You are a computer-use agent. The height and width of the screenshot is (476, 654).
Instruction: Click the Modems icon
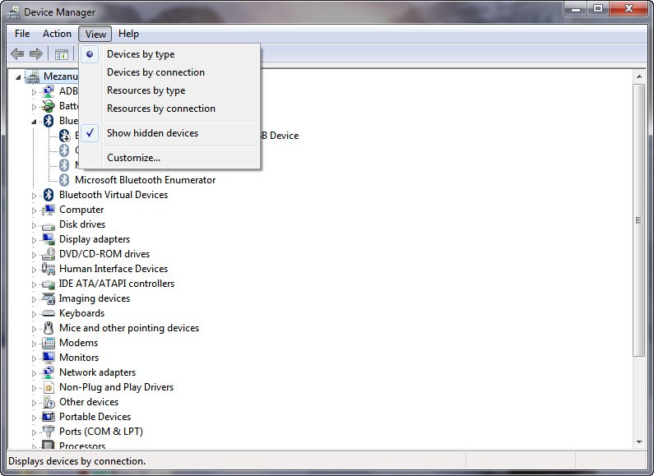coord(49,343)
